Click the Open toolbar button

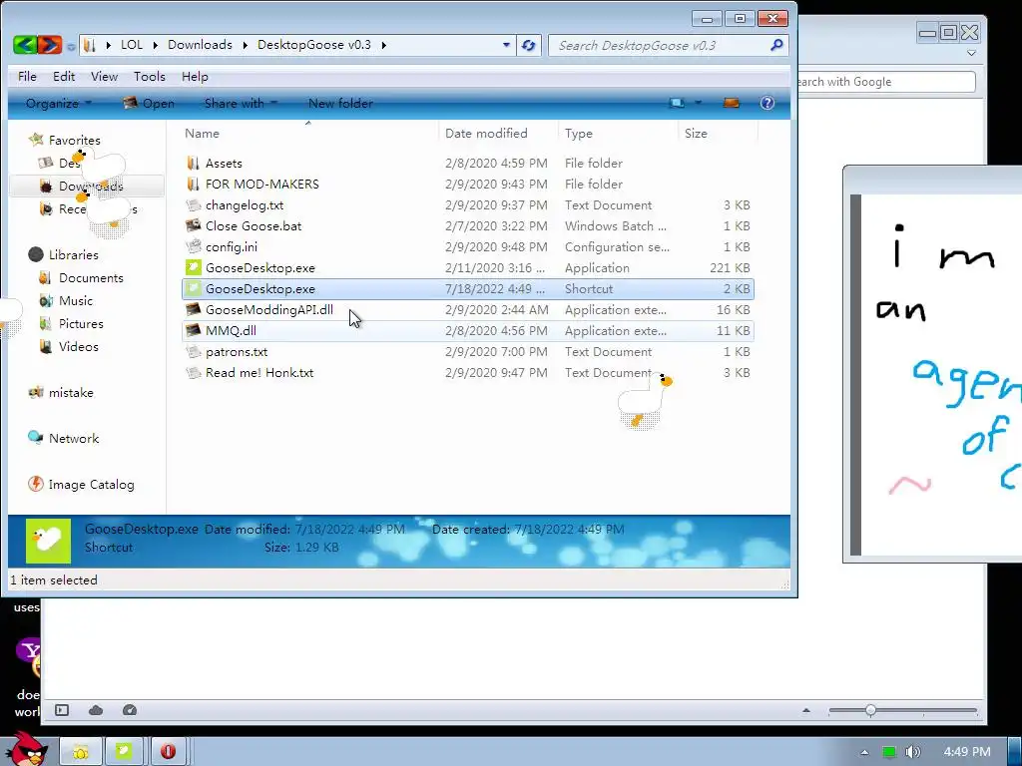click(x=149, y=103)
